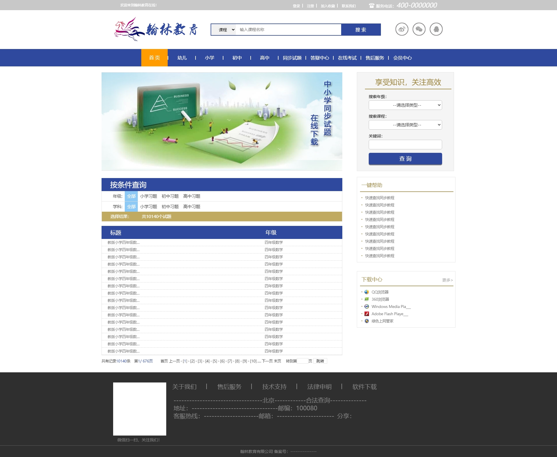Select 全部 filter in 年级 row
Image resolution: width=557 pixels, height=457 pixels.
(131, 196)
